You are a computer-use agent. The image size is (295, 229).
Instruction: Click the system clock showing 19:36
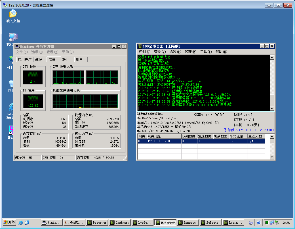(285, 223)
